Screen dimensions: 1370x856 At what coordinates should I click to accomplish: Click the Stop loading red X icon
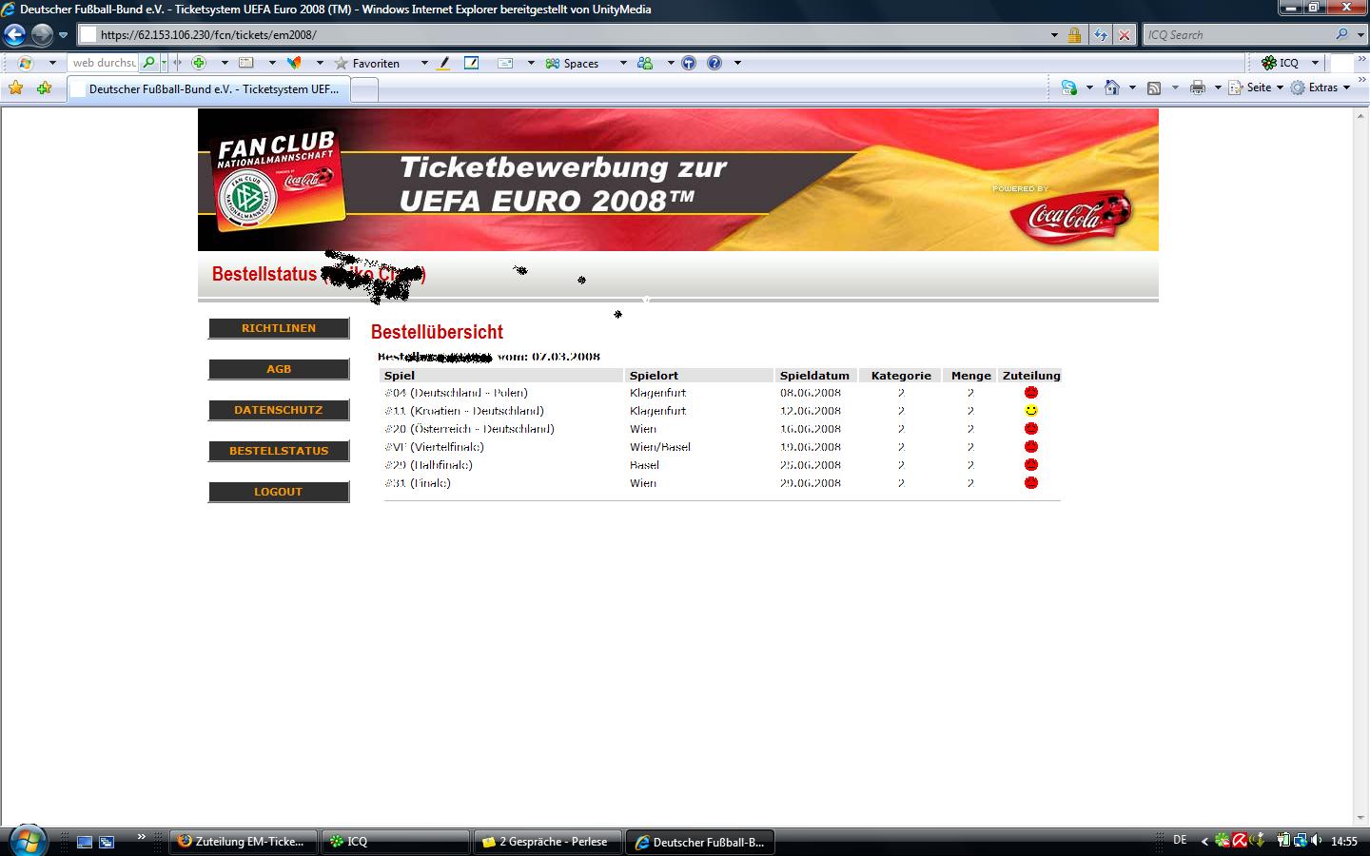(x=1125, y=35)
